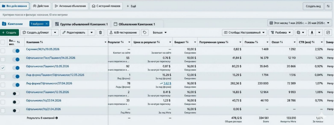Open campaign link Скрининг/Ж/Уз/19.05.2026
Screen dimensions: 334x125
pos(43,49)
